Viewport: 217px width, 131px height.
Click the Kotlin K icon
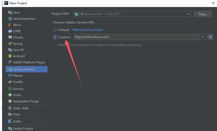pos(10,121)
